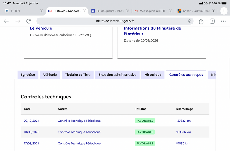This screenshot has width=230, height=151.
Task: Open the Titulaire et Titre tab
Action: [x=78, y=75]
